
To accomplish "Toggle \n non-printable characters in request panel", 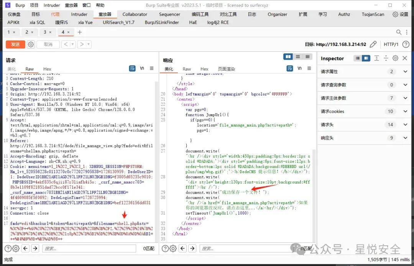I will (x=142, y=68).
